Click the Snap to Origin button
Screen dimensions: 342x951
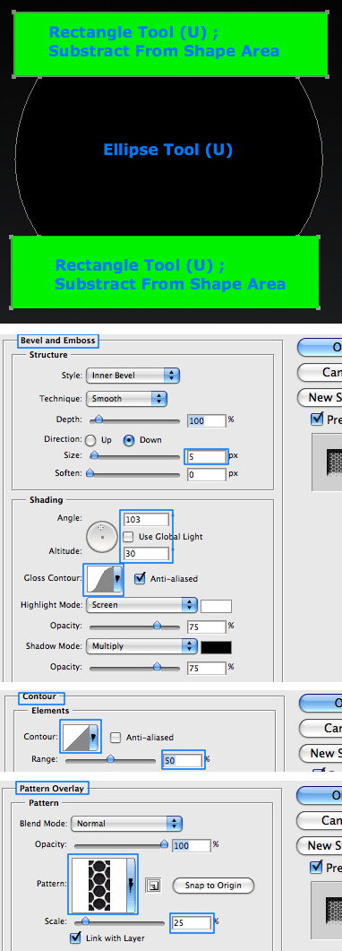(x=213, y=886)
